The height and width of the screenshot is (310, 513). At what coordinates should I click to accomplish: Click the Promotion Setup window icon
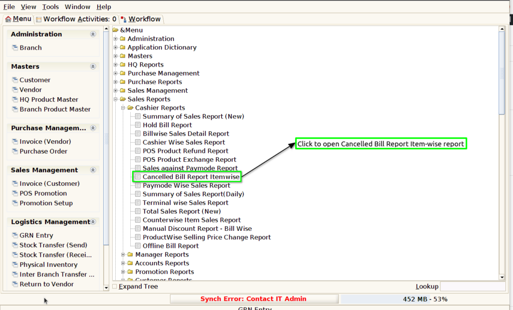[x=15, y=203]
